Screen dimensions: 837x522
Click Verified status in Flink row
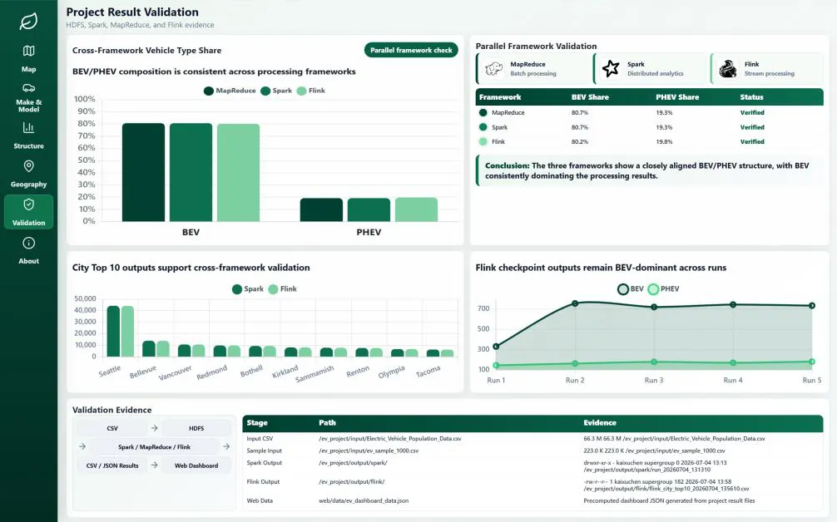(752, 141)
